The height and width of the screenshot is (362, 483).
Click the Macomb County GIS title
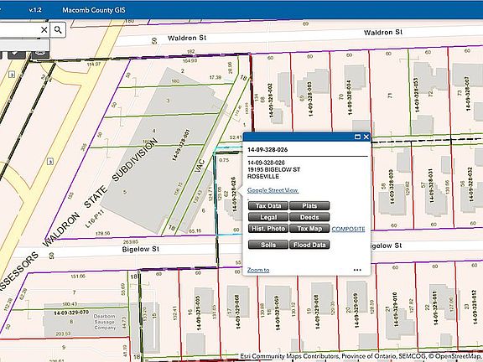tap(94, 10)
